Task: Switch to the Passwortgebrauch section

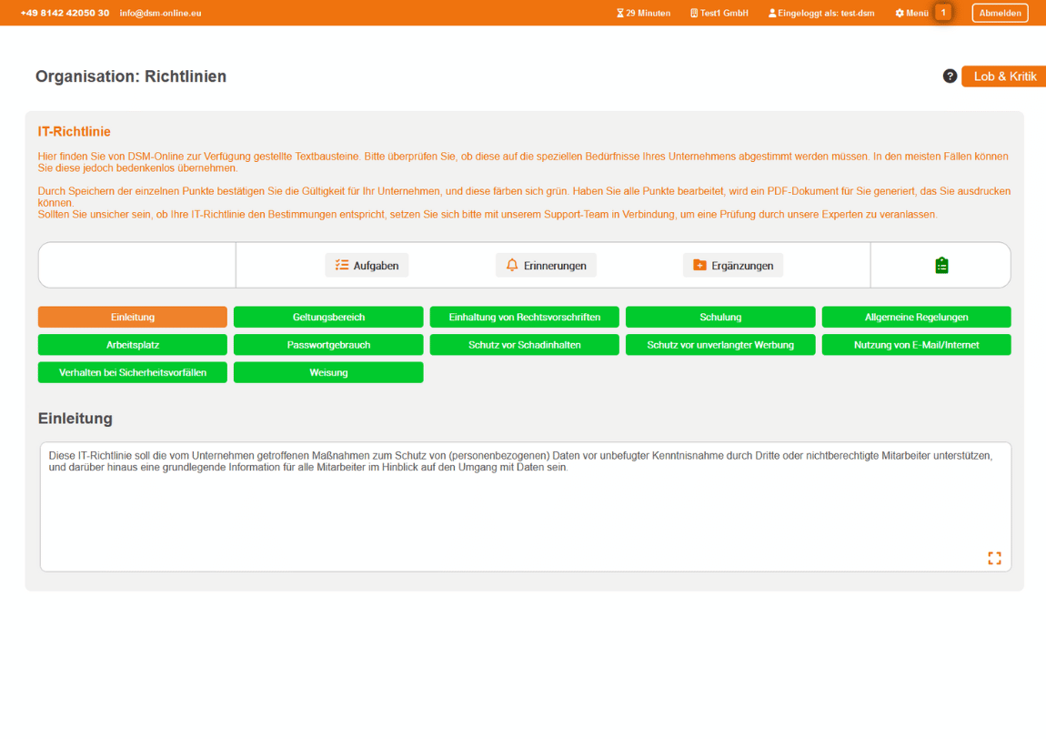Action: pos(328,345)
